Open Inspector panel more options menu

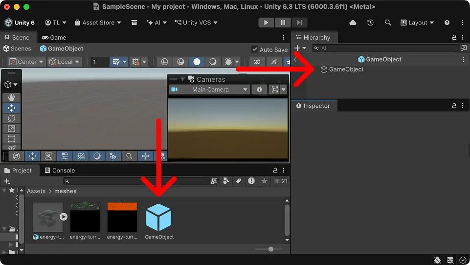[x=463, y=106]
